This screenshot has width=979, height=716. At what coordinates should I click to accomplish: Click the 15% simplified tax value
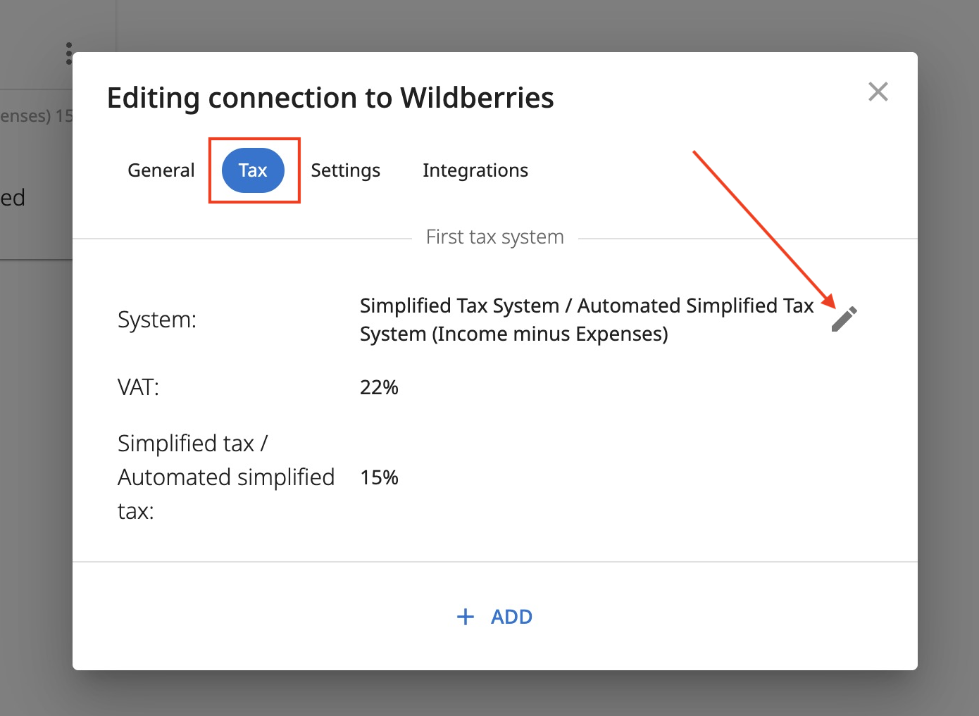click(379, 477)
